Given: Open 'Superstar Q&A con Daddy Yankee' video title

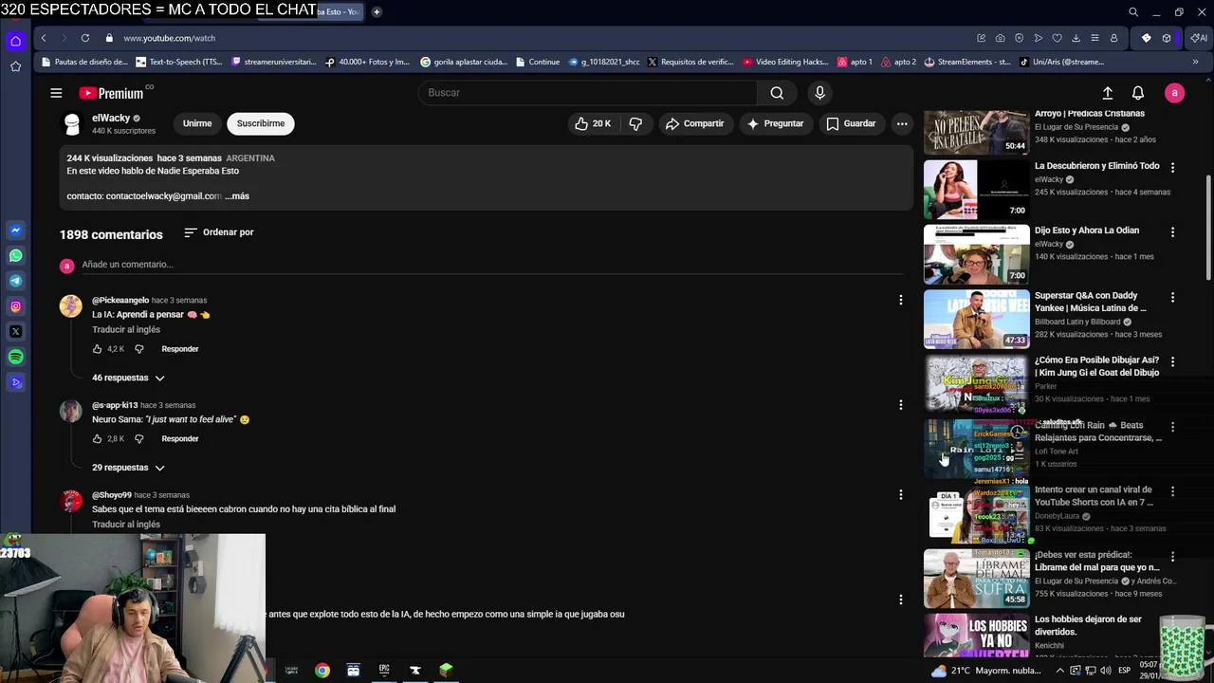Looking at the screenshot, I should (1091, 302).
